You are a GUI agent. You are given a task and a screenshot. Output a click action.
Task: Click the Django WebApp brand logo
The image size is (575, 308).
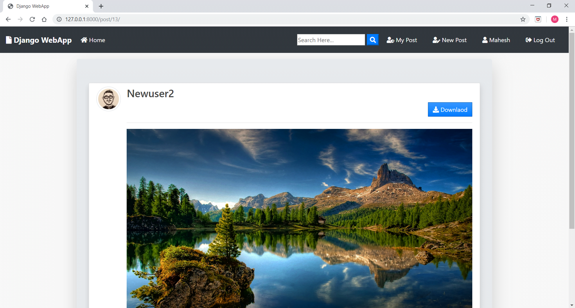coord(39,40)
